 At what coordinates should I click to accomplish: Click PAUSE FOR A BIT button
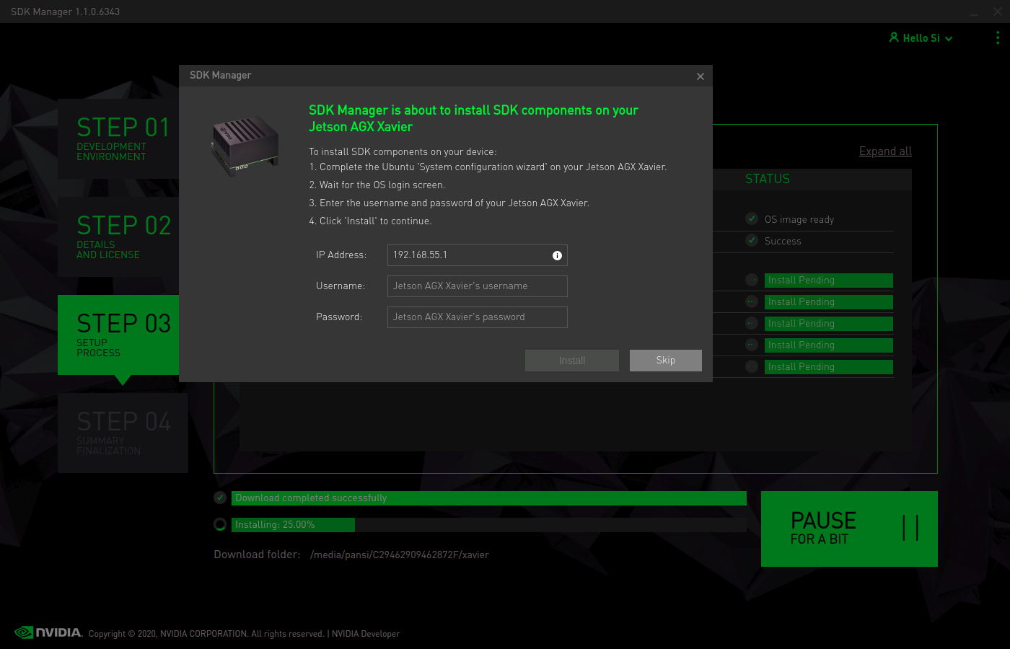coord(849,529)
